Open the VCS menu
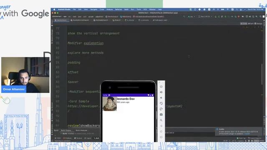This screenshot has height=150, width=267. 145,10
